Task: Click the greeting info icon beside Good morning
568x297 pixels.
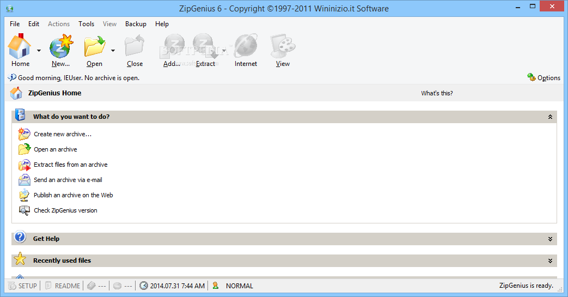Action: pos(12,77)
